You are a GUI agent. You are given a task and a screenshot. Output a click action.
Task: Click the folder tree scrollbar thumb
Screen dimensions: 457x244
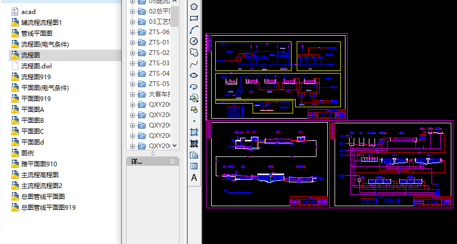(175, 16)
